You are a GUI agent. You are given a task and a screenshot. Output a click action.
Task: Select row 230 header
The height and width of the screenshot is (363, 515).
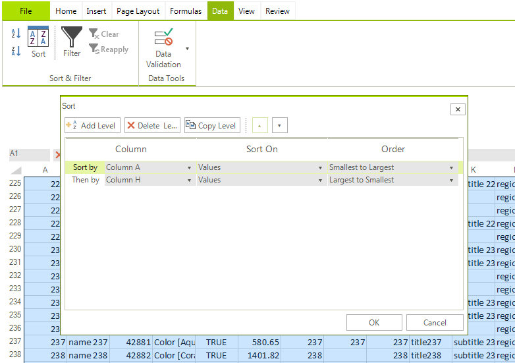click(x=15, y=249)
